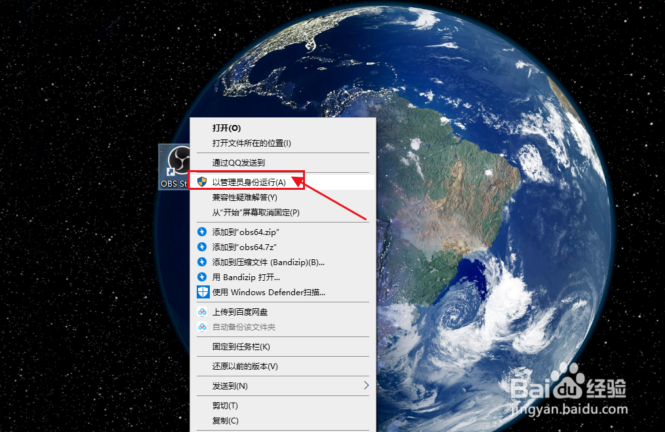Click the Baidu Netdisk icon beside 上传到百度网盘
The image size is (665, 432).
pos(202,312)
